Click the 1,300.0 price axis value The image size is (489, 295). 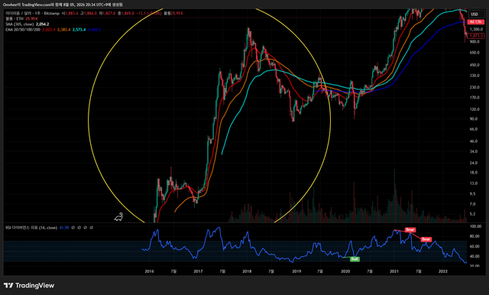point(476,29)
